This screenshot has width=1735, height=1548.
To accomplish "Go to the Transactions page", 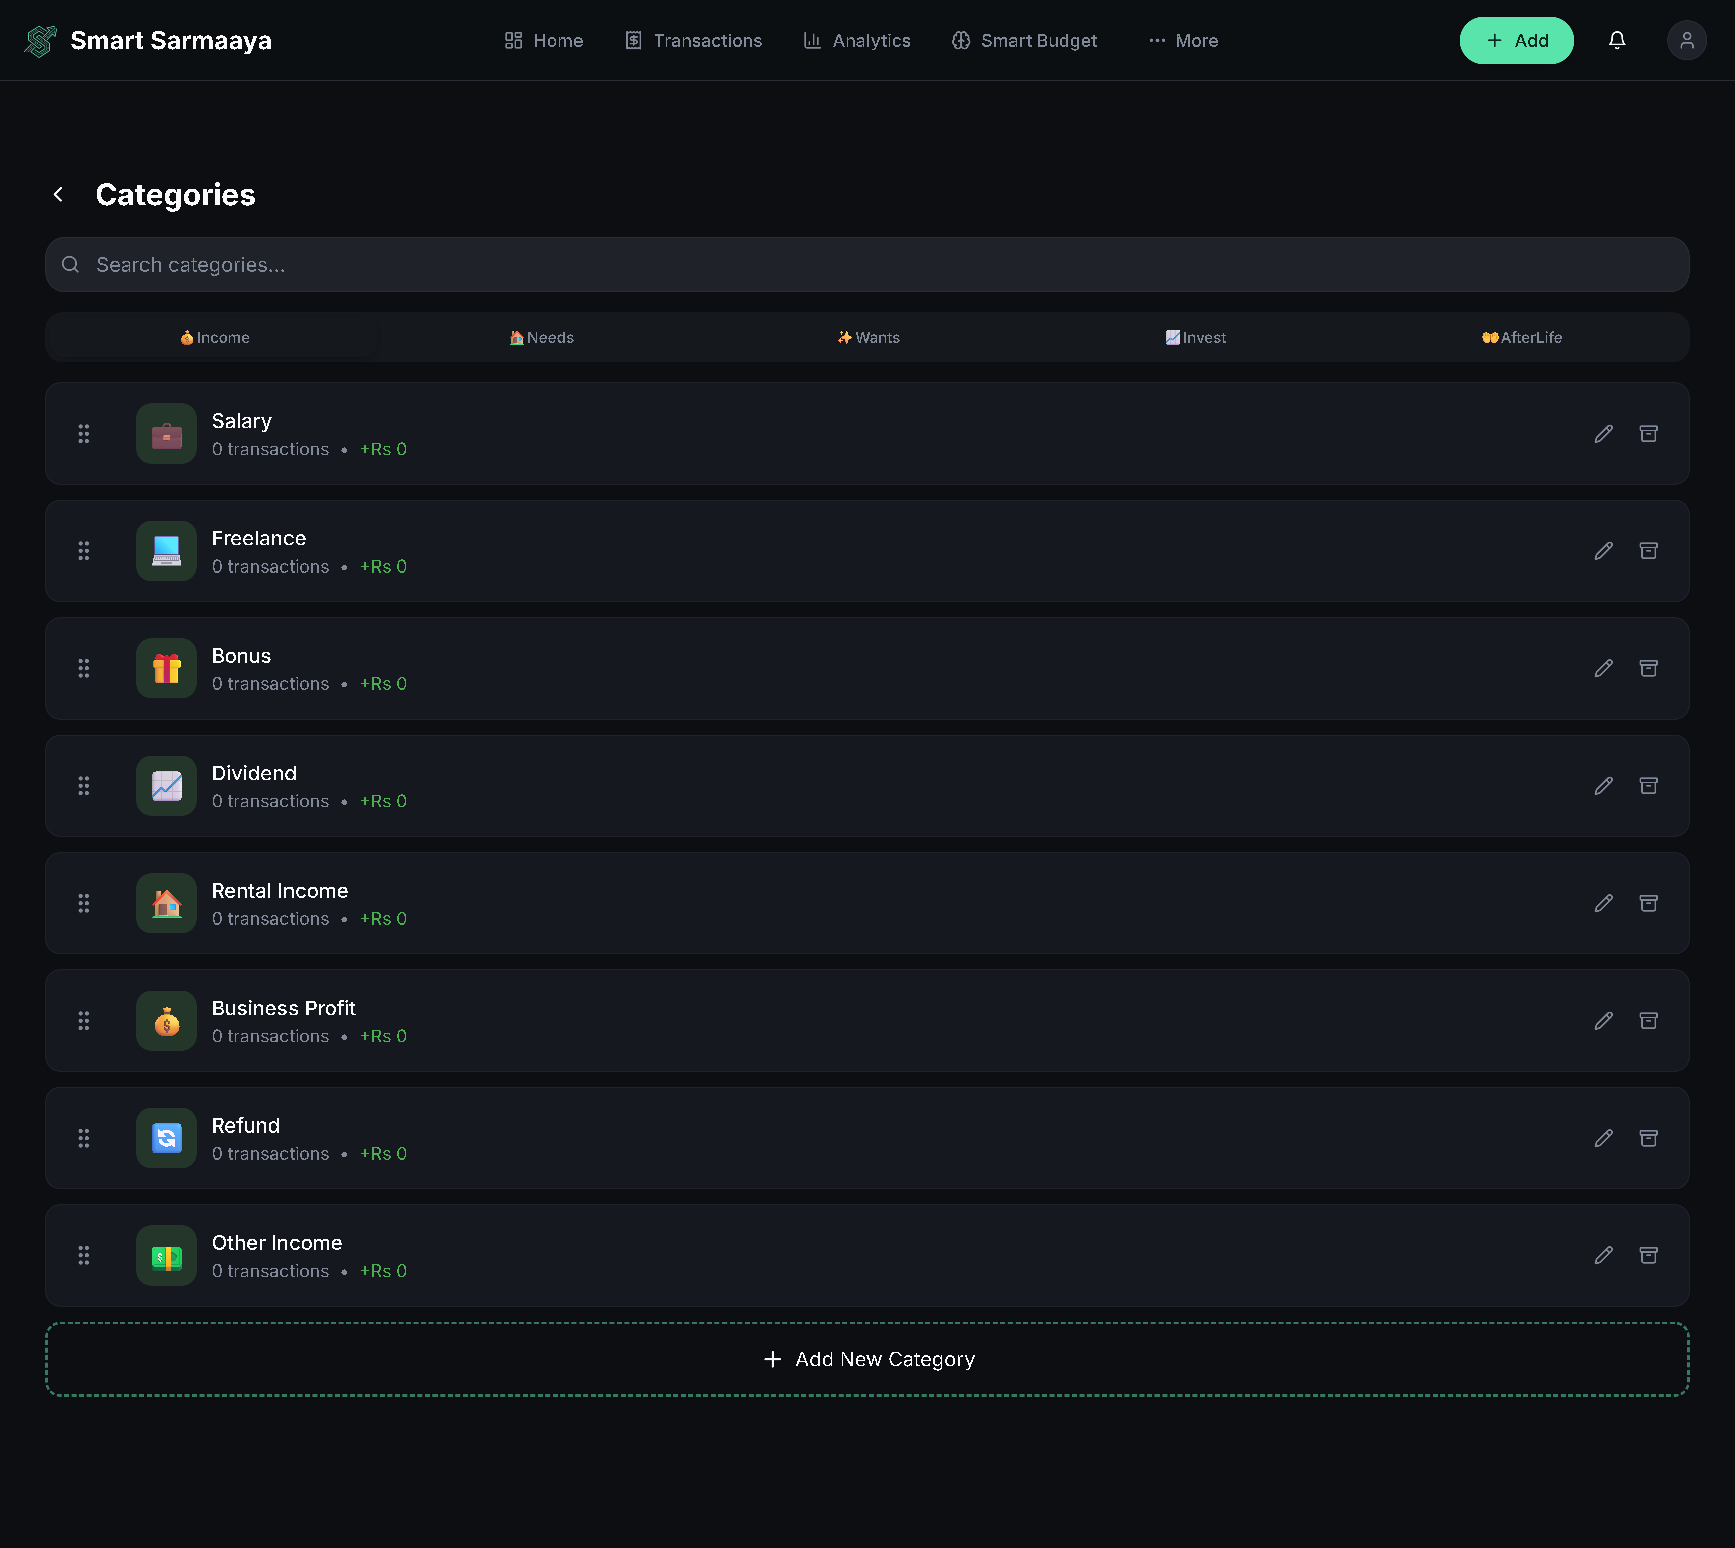I will [x=693, y=40].
